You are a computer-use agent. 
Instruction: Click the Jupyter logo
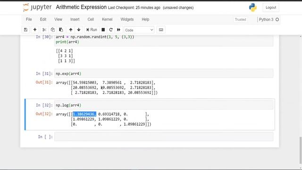tap(37, 8)
